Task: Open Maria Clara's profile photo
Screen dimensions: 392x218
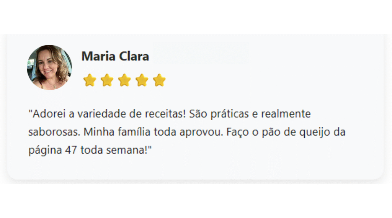Action: pos(49,67)
